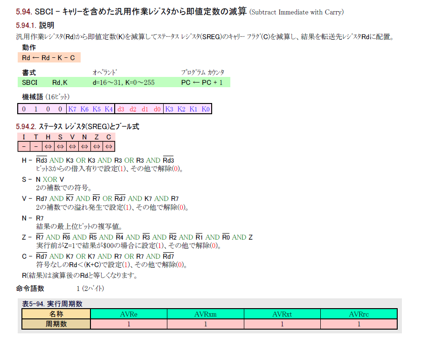
Task: Click the Rd ← Rd - K - C operation box
Action: pyautogui.click(x=48, y=57)
